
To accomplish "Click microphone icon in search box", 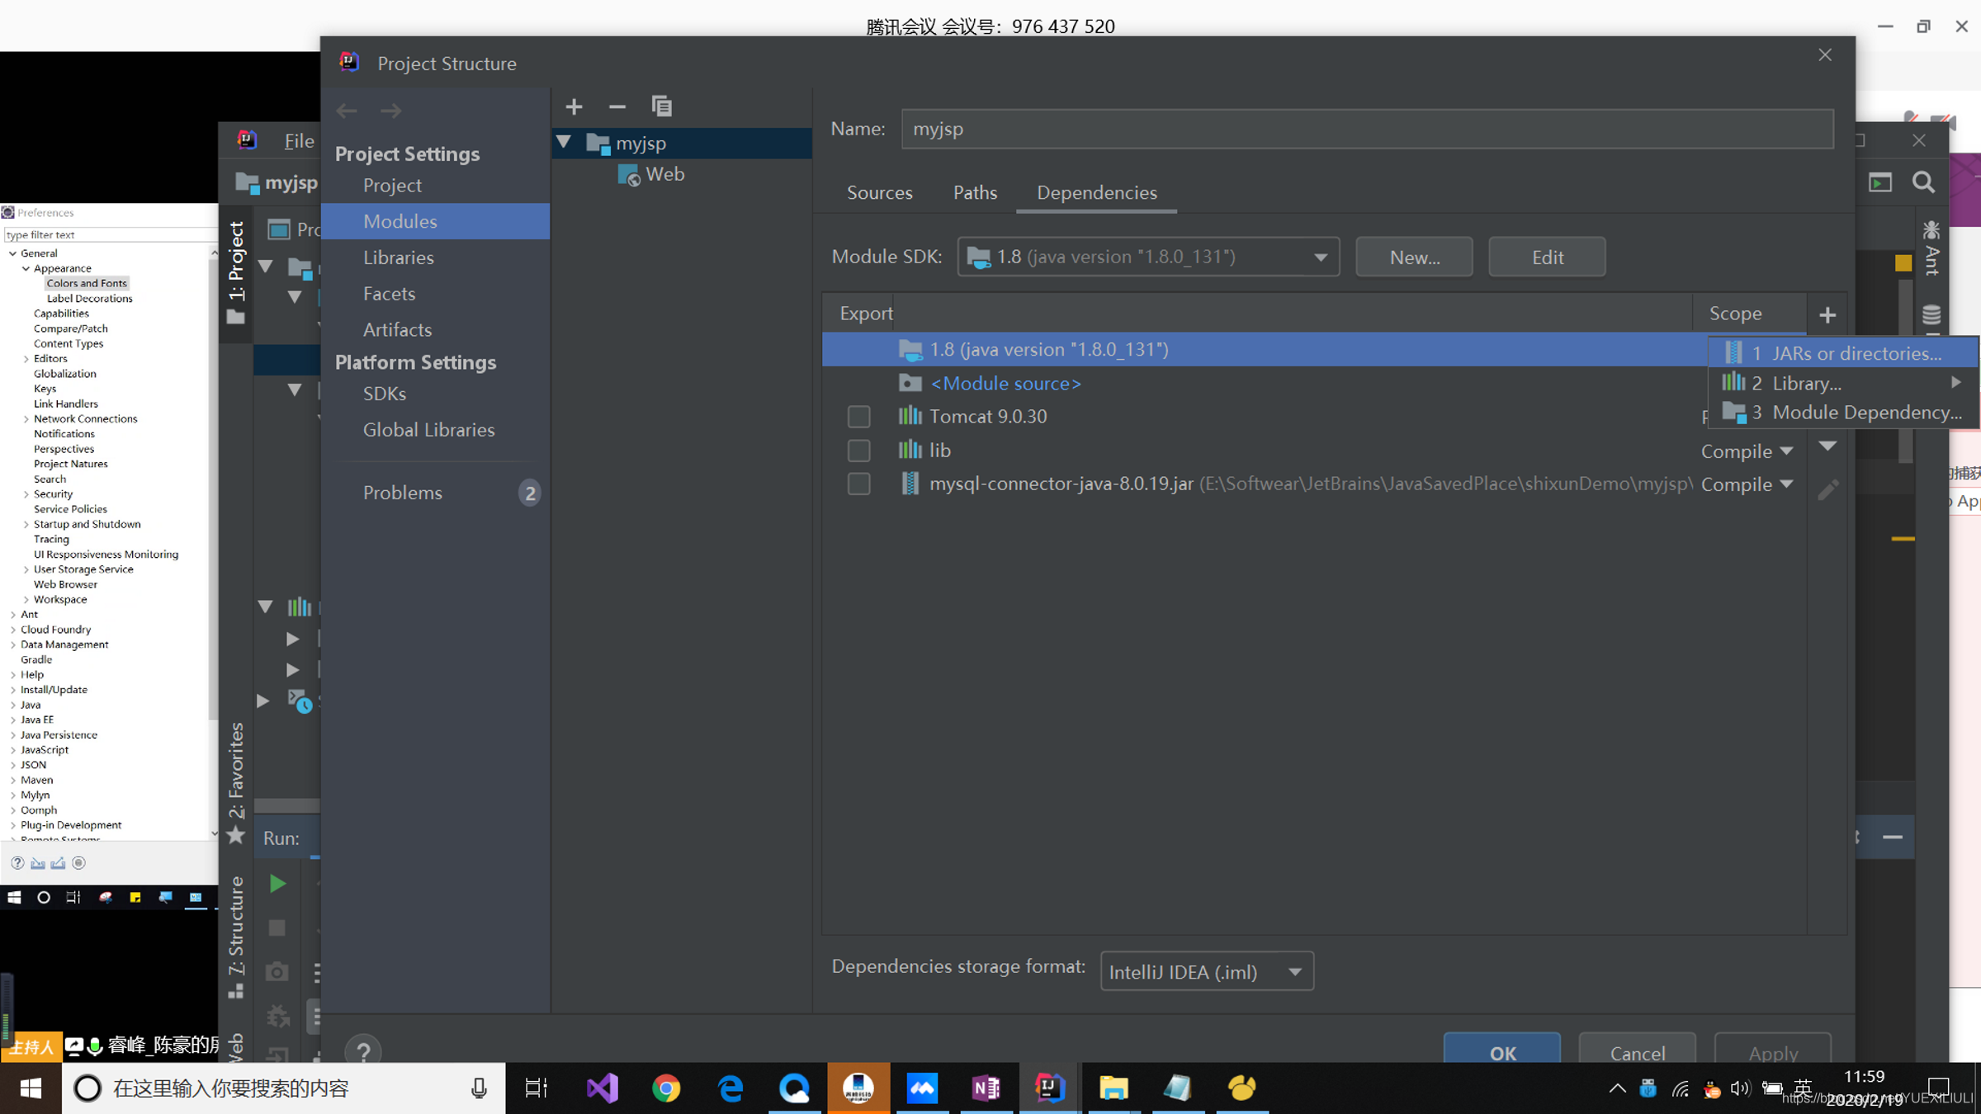I will click(479, 1088).
